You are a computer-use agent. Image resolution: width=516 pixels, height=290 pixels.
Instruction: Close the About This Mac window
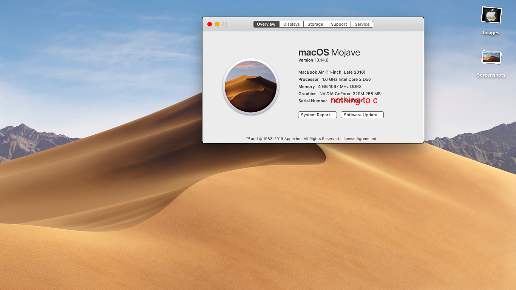point(210,24)
